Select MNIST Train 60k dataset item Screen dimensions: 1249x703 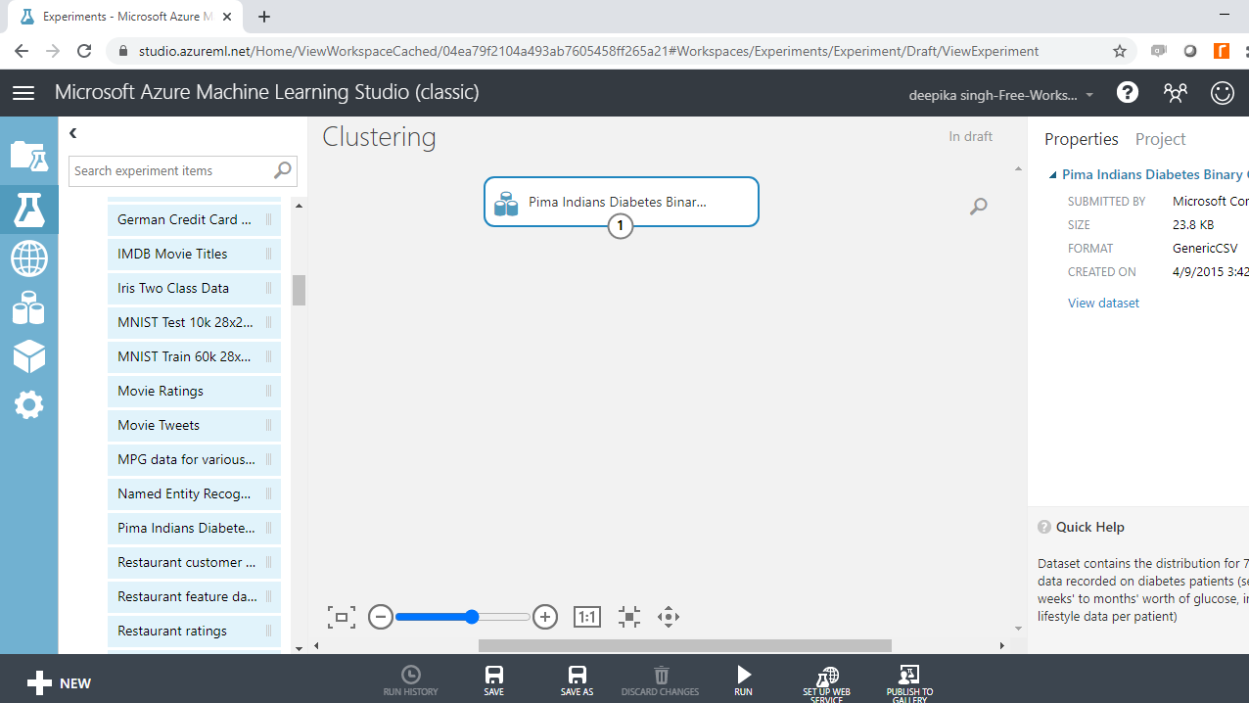point(194,356)
